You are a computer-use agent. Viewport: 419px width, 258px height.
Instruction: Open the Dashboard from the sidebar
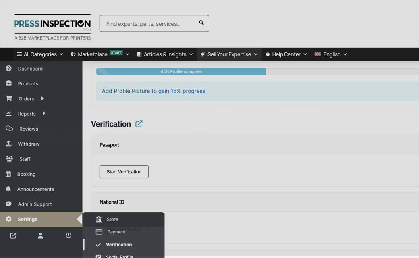(29, 68)
